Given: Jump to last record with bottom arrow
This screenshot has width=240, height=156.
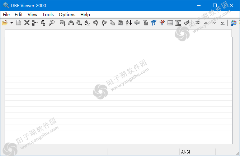Looking at the screenshot, I should click(222, 23).
